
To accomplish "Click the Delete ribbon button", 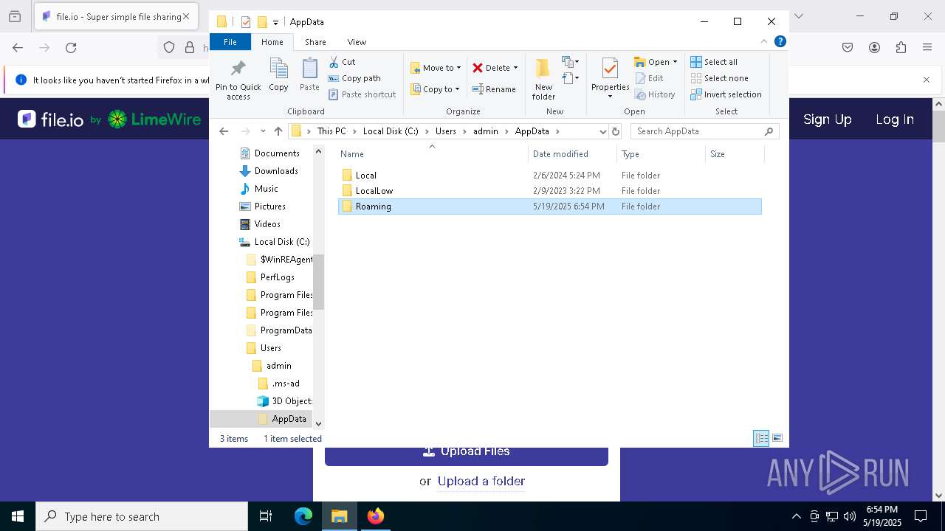I will click(491, 68).
